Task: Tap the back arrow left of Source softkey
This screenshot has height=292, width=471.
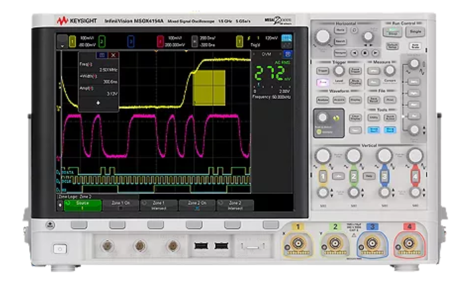Action: coord(60,205)
